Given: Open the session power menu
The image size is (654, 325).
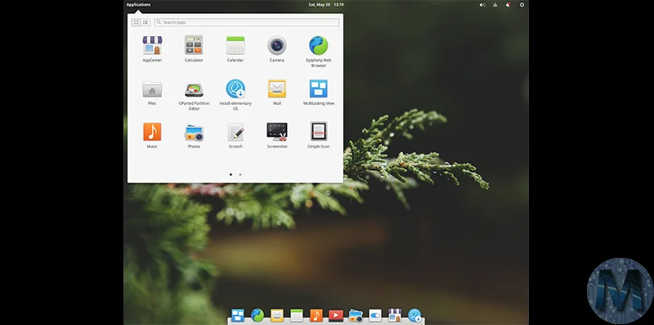Looking at the screenshot, I should click(522, 5).
